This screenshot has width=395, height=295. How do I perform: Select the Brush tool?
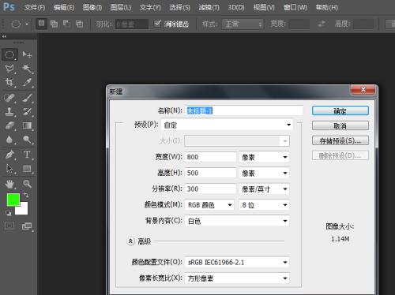point(27,98)
